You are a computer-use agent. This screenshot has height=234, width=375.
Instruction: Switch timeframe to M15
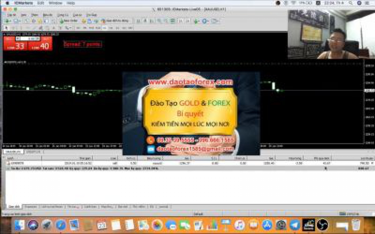click(x=91, y=28)
